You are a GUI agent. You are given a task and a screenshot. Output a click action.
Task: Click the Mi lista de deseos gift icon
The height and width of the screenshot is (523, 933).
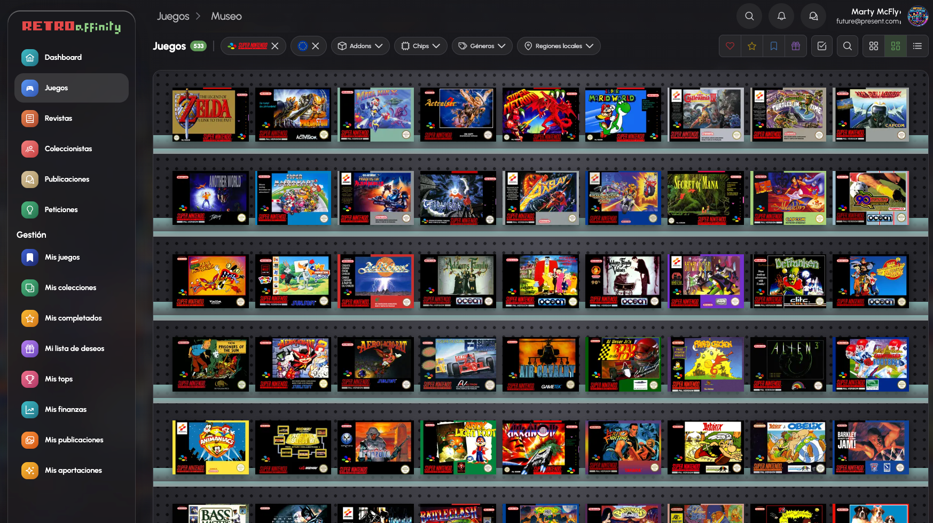(x=30, y=349)
